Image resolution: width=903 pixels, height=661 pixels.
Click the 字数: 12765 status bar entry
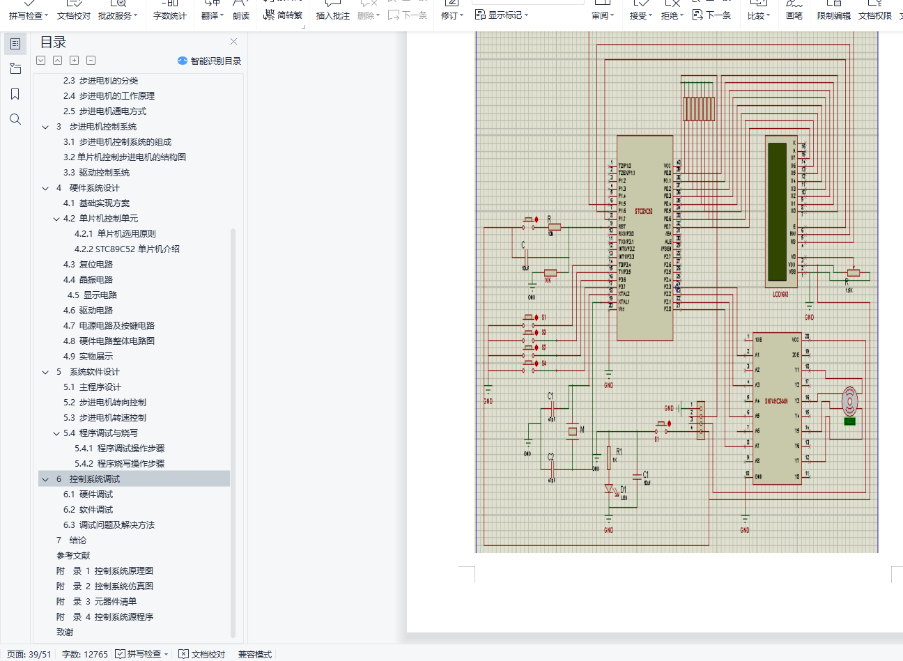tap(85, 654)
